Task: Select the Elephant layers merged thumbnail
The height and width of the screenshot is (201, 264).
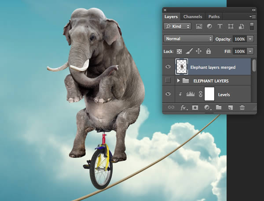Action: tap(182, 67)
